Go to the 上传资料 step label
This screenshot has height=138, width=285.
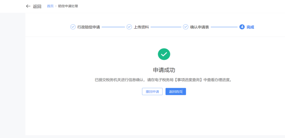coord(141,27)
